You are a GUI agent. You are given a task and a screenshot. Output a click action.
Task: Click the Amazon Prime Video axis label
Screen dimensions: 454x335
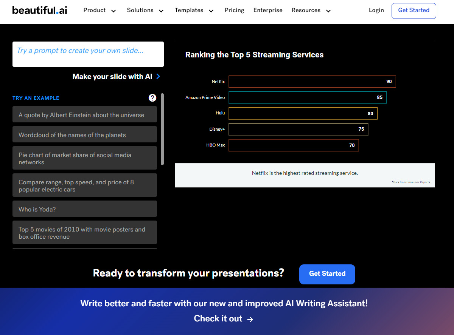205,97
